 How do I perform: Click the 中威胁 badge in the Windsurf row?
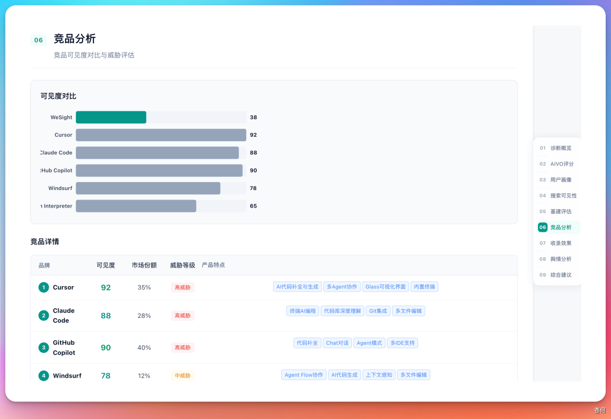point(182,376)
